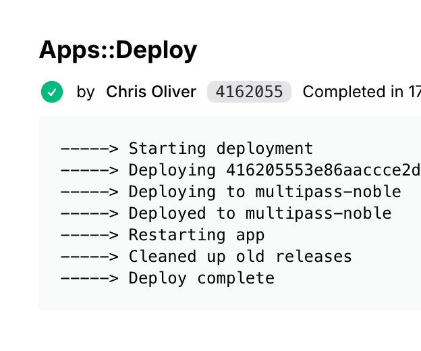
Task: Click the "by" label before author name
Action: (x=86, y=92)
